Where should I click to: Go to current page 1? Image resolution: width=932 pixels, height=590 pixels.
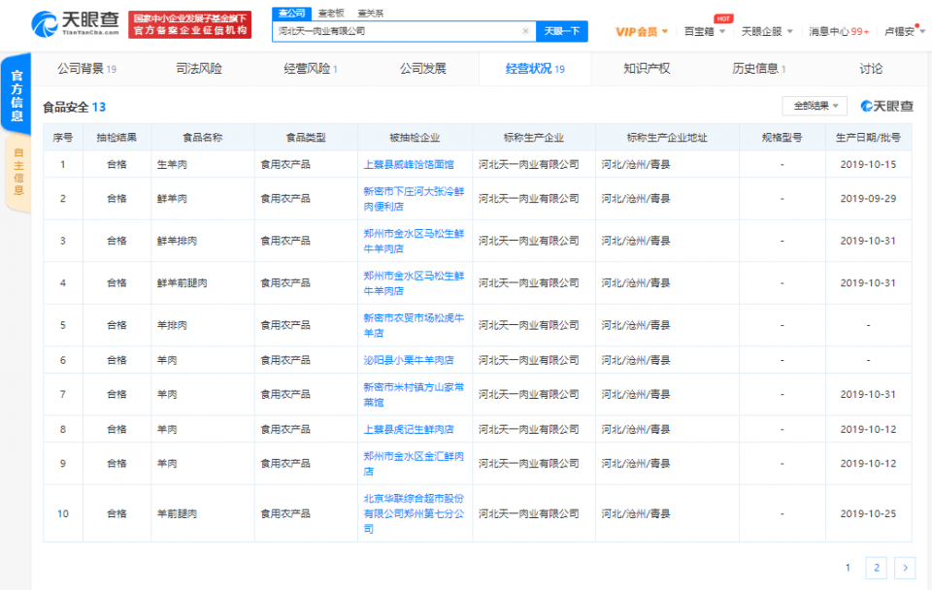coord(848,568)
